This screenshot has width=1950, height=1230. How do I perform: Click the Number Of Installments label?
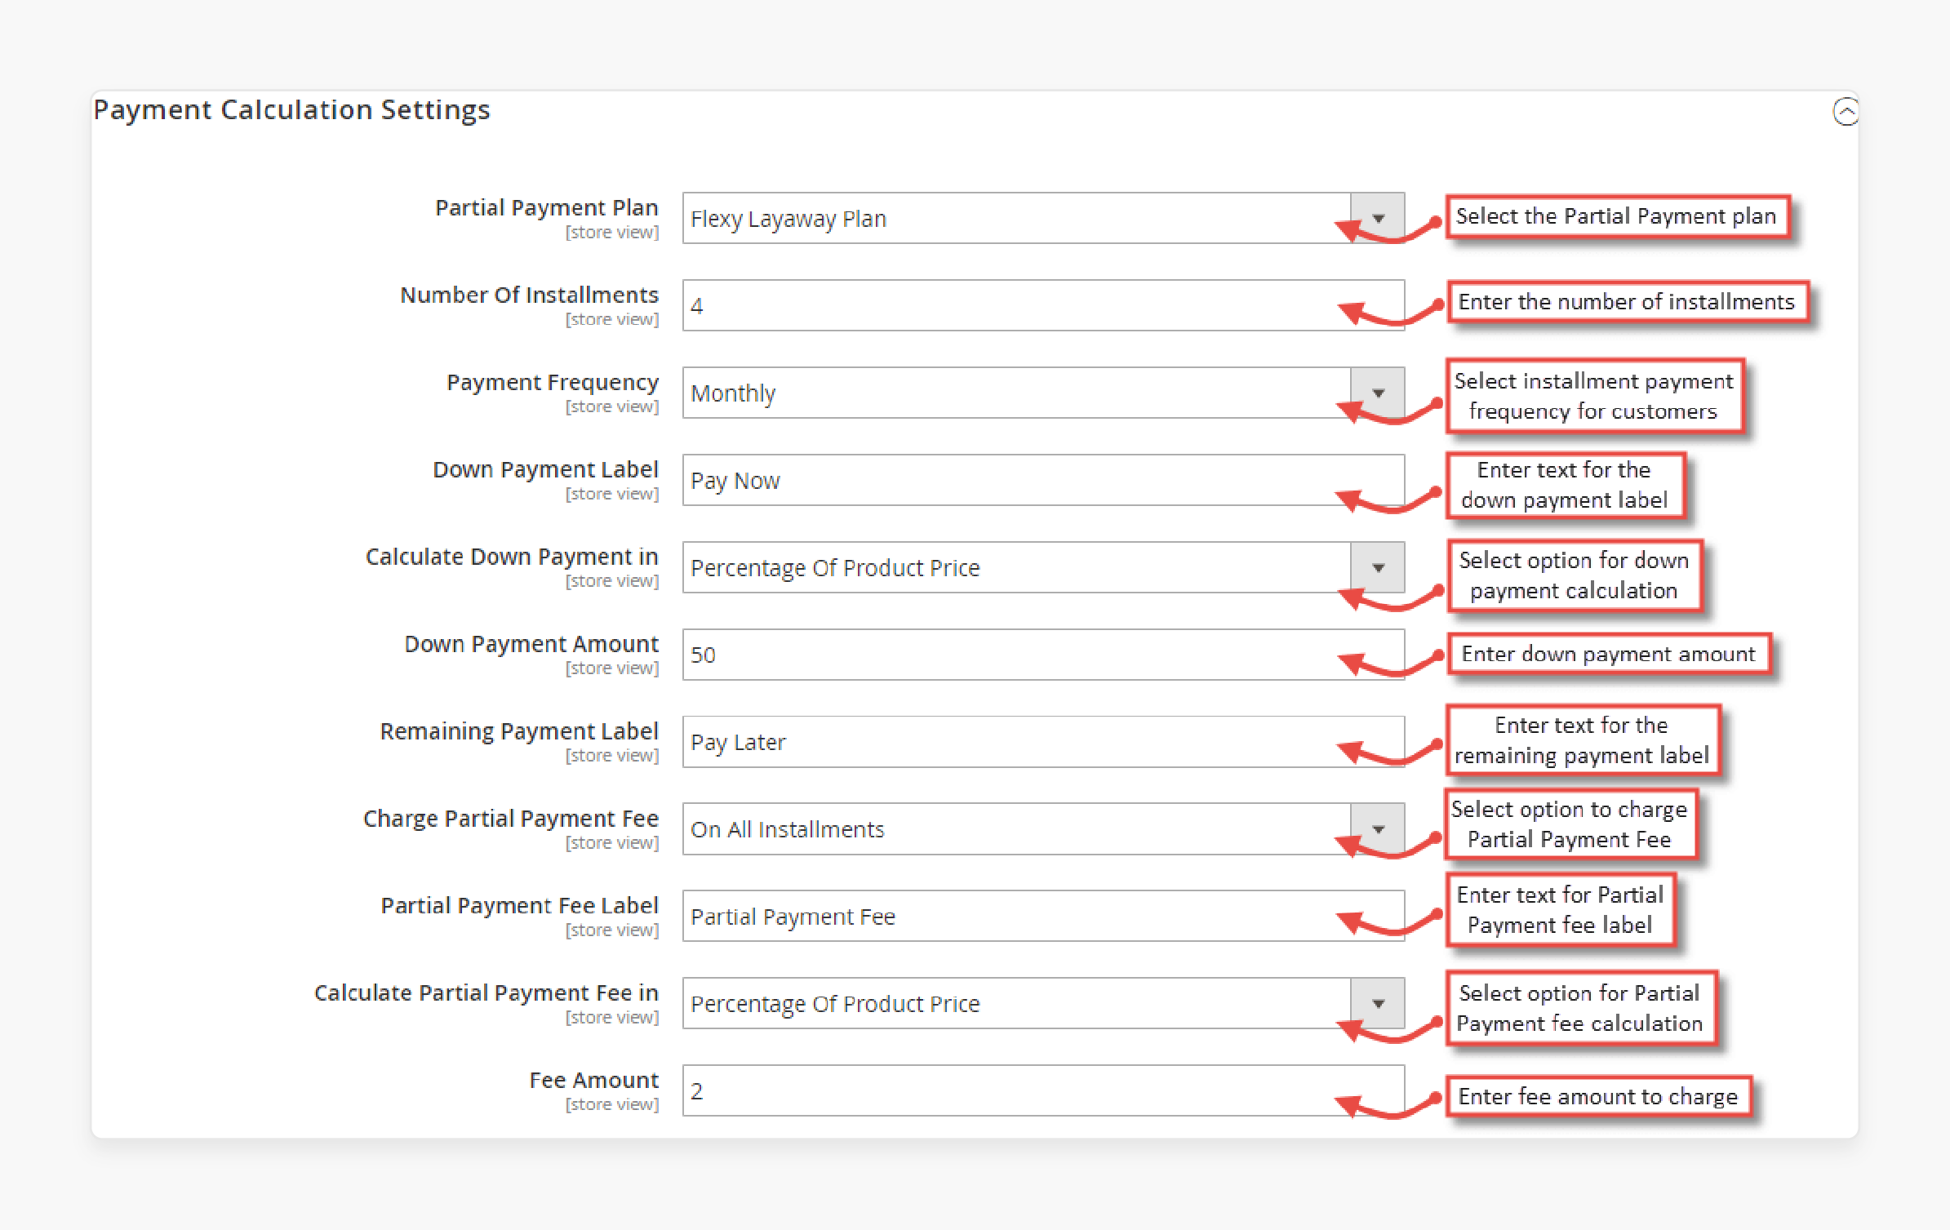tap(529, 295)
